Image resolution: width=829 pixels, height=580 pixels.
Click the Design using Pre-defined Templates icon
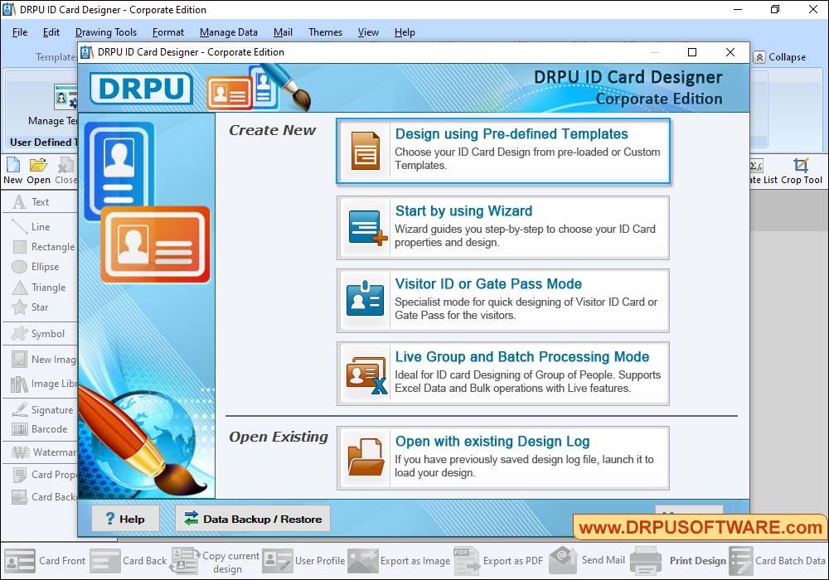[365, 151]
